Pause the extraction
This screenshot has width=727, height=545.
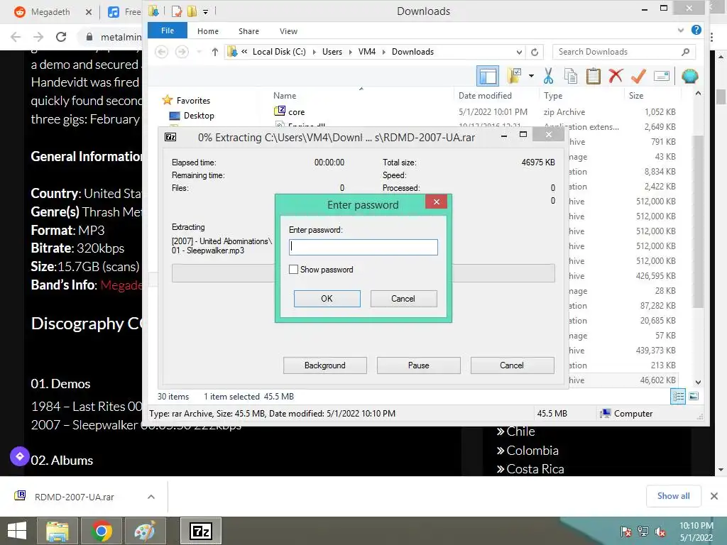(x=419, y=365)
